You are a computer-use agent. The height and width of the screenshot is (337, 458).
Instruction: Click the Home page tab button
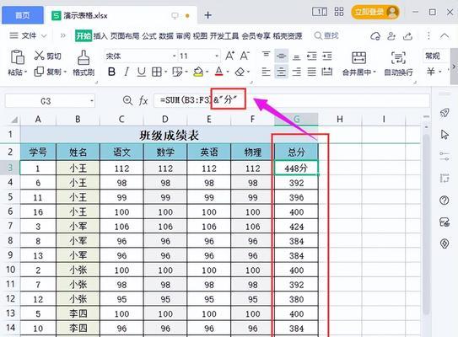(x=23, y=15)
